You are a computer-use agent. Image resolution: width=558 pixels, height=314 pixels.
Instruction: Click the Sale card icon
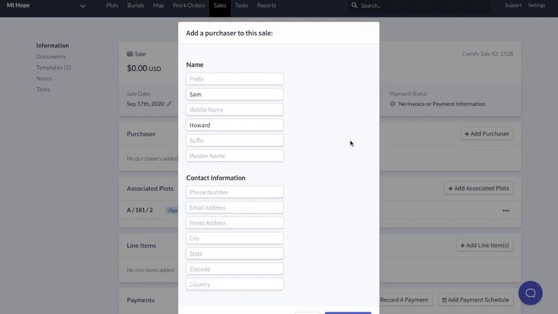130,54
